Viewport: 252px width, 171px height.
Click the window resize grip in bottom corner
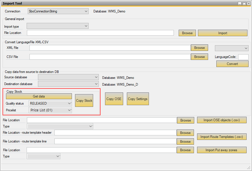[249, 168]
